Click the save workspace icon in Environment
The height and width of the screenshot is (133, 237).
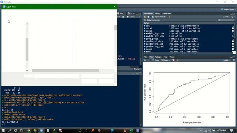pyautogui.click(x=148, y=17)
